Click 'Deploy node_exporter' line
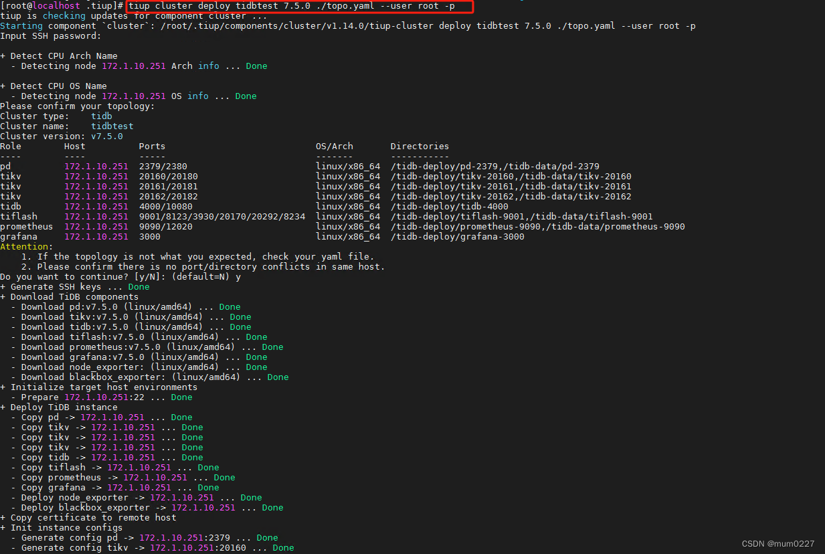 (x=136, y=498)
